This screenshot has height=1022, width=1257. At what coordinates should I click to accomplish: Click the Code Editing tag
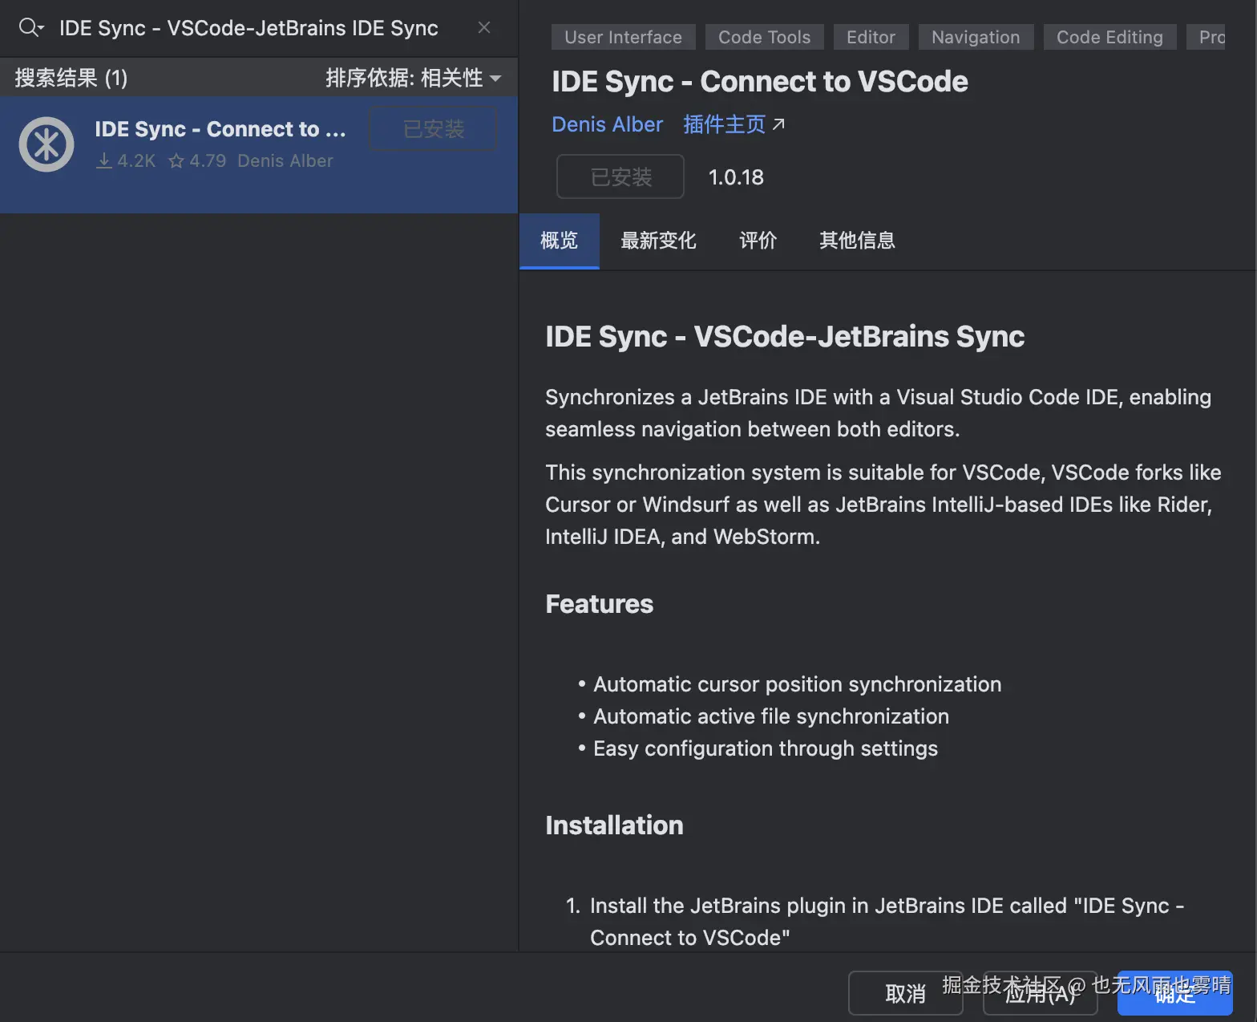(x=1109, y=37)
